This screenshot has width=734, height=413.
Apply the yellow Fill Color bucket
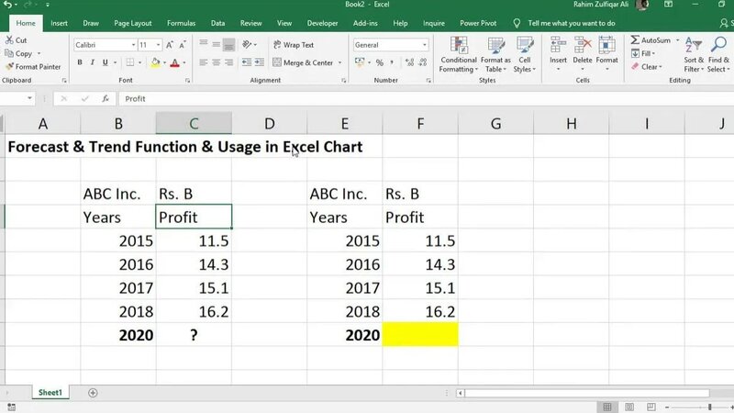click(155, 62)
